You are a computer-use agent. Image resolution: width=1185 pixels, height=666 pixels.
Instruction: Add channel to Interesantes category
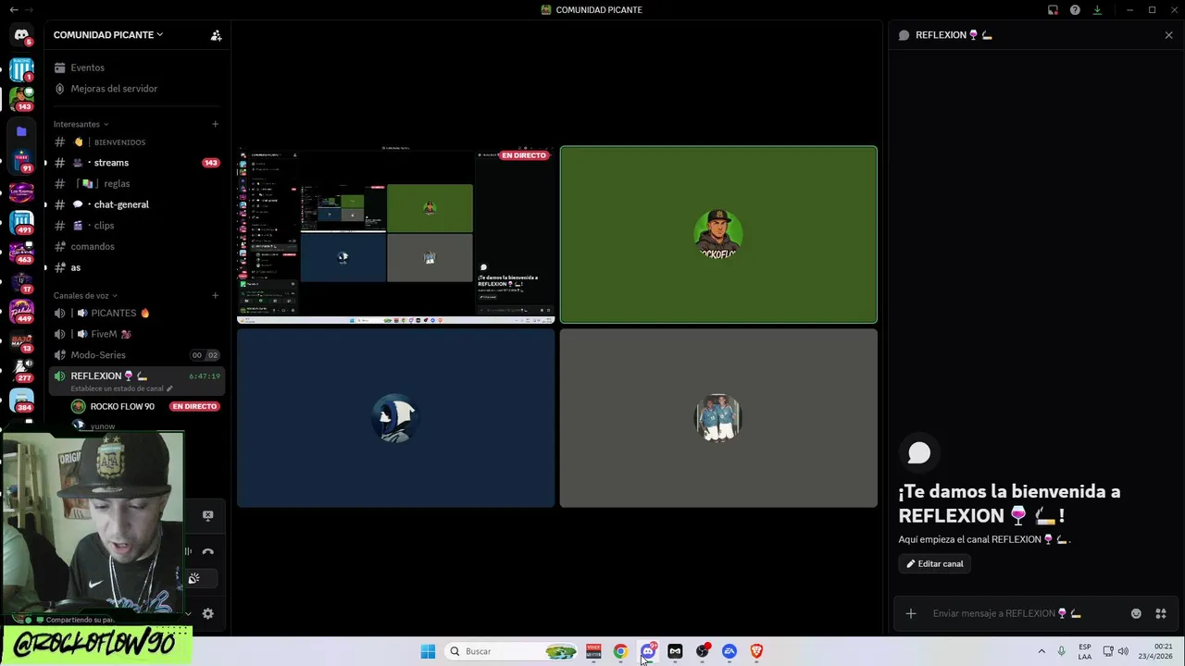point(215,124)
